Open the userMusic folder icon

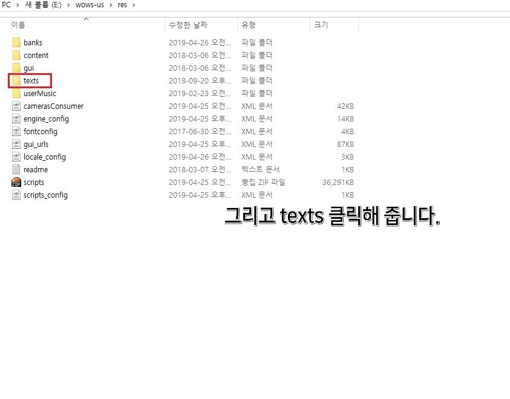click(x=16, y=93)
